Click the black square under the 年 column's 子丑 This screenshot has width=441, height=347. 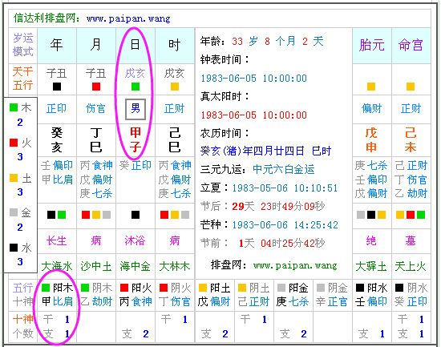(x=57, y=87)
